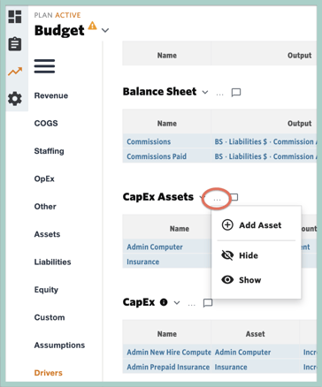The image size is (322, 387).
Task: Open the Admin Computer asset link
Action: [x=155, y=247]
